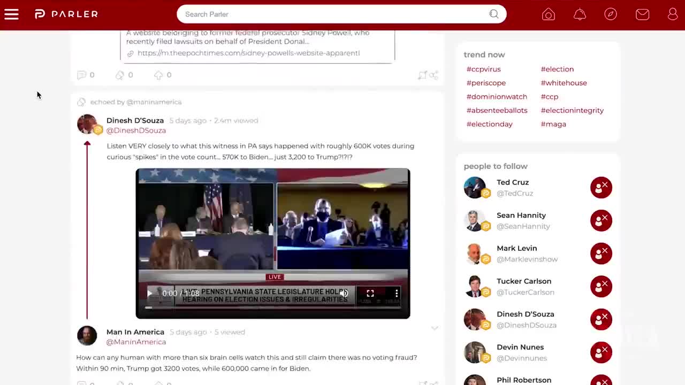Open Dinesh D'Souza post avatar
Screen dimensions: 685x385
[87, 124]
